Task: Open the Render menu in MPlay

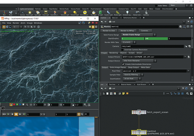Action: [x=16, y=23]
